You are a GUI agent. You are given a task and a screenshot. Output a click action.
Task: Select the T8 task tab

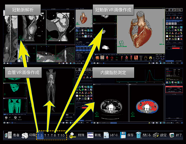click(53, 136)
